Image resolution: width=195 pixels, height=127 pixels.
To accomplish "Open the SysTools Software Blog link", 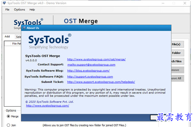I will point(88,71).
